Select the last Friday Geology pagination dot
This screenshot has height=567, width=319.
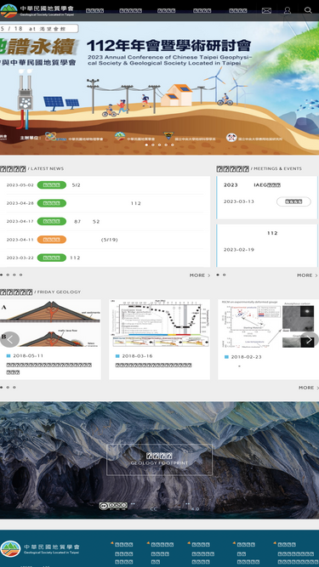[14, 388]
